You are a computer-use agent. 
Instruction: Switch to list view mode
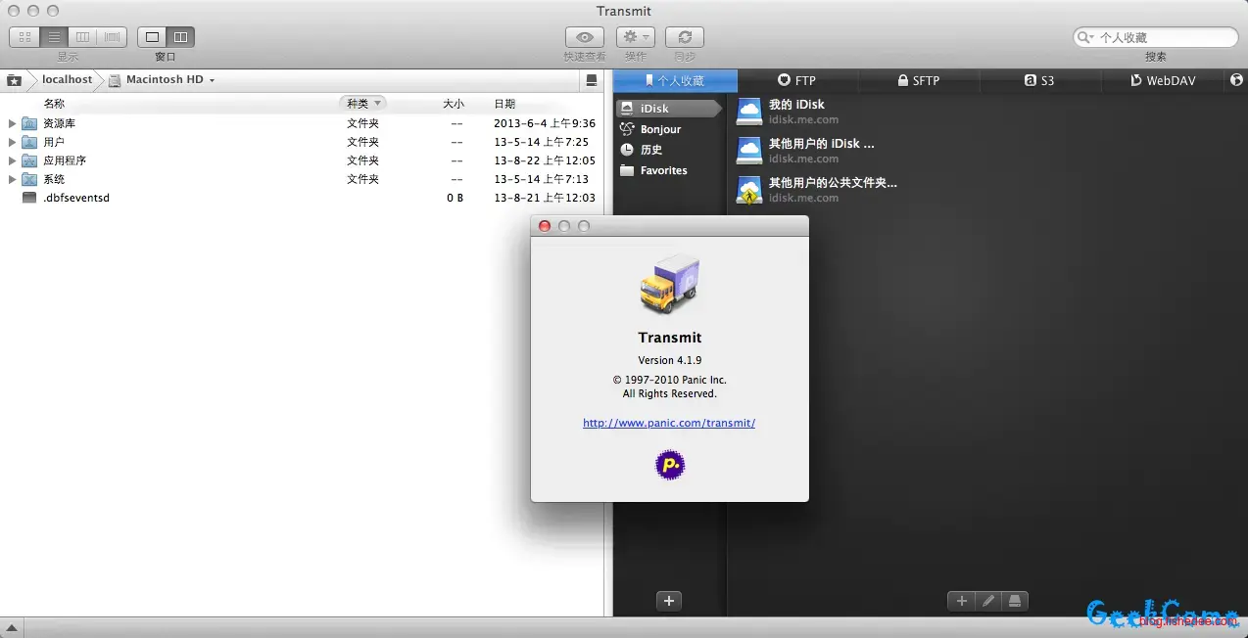tap(54, 37)
